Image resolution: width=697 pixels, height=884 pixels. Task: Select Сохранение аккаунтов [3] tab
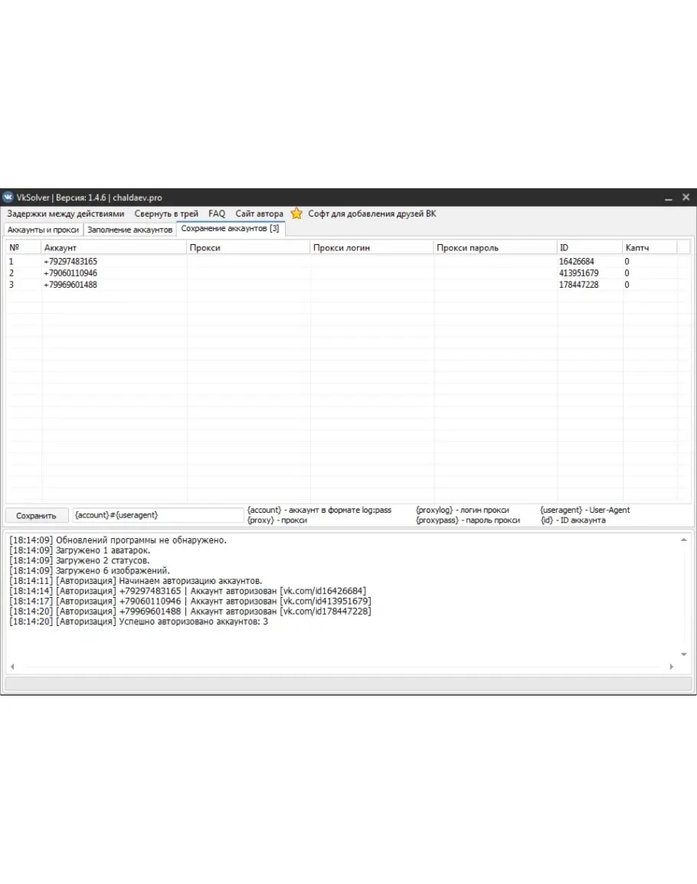[x=230, y=229]
